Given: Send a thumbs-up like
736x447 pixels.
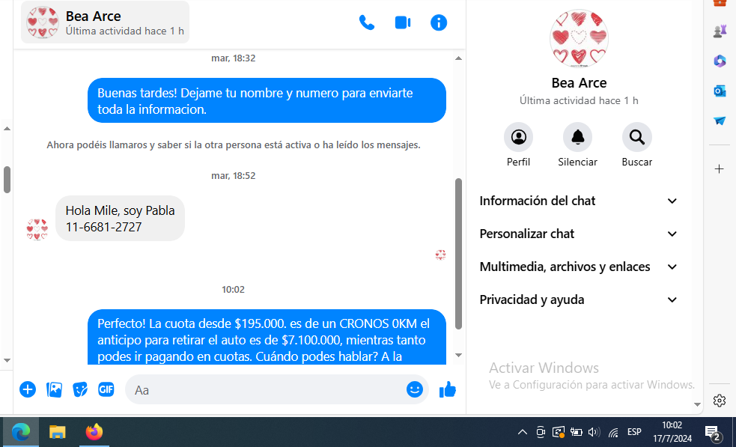Looking at the screenshot, I should 448,389.
